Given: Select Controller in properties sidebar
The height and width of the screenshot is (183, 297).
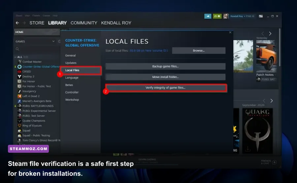Looking at the screenshot, I should [x=72, y=92].
